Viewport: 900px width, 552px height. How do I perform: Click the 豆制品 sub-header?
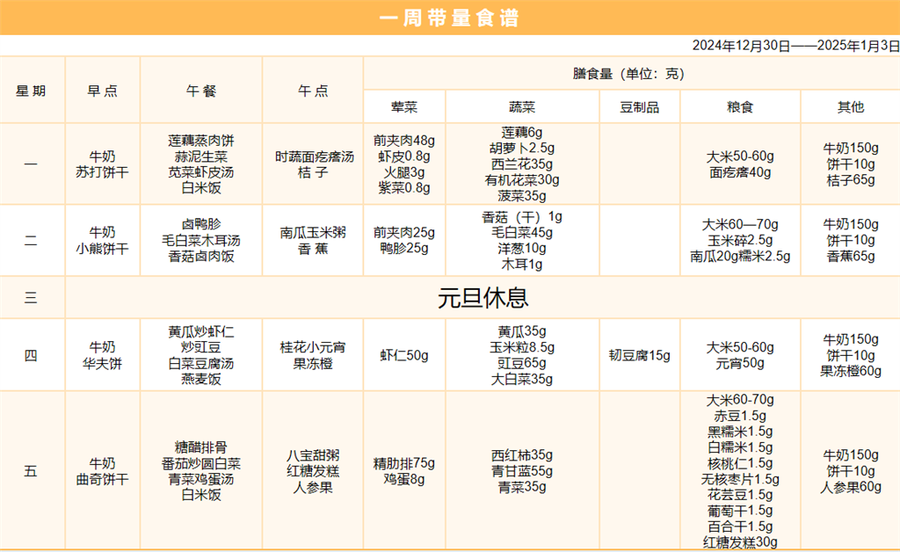pyautogui.click(x=640, y=106)
